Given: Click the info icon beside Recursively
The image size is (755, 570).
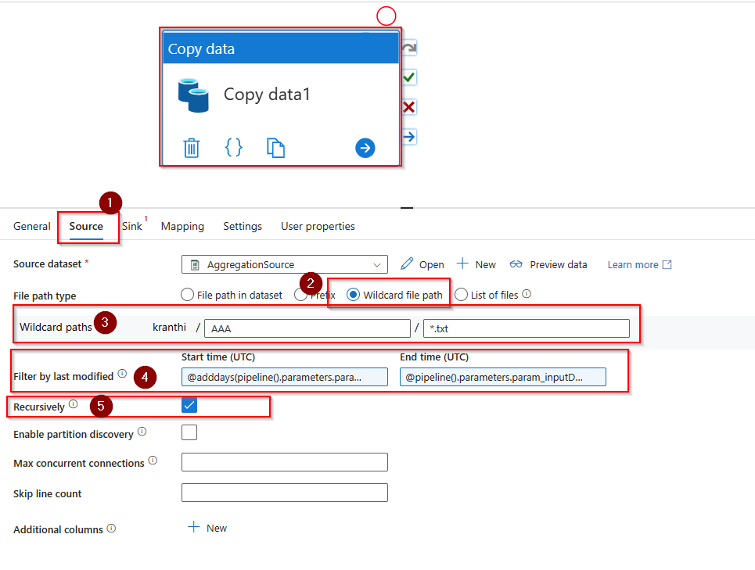Looking at the screenshot, I should 72,403.
